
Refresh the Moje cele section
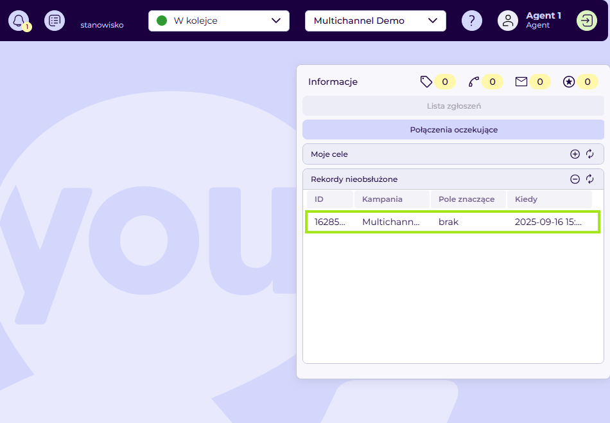[x=589, y=154]
